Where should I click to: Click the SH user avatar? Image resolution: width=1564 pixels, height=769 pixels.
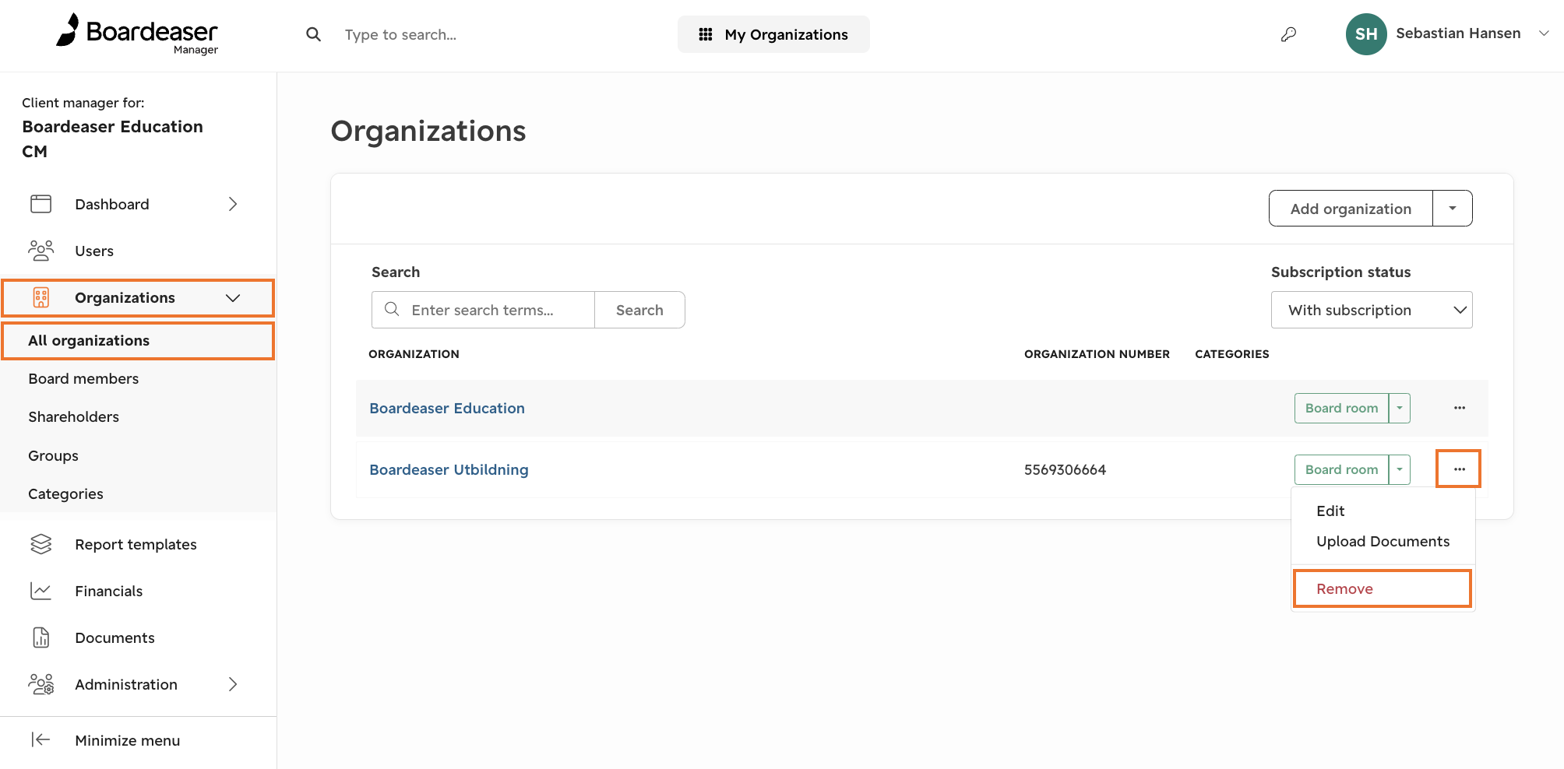(1366, 34)
